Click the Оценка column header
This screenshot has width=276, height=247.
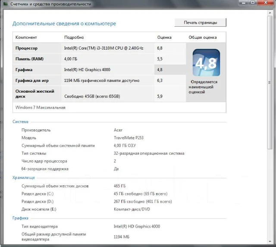tap(164, 38)
